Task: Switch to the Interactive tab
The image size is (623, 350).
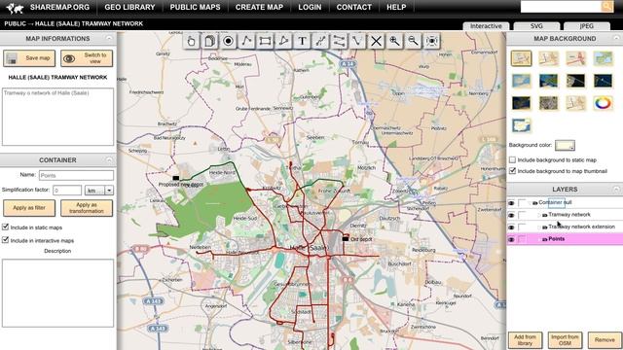Action: point(486,26)
